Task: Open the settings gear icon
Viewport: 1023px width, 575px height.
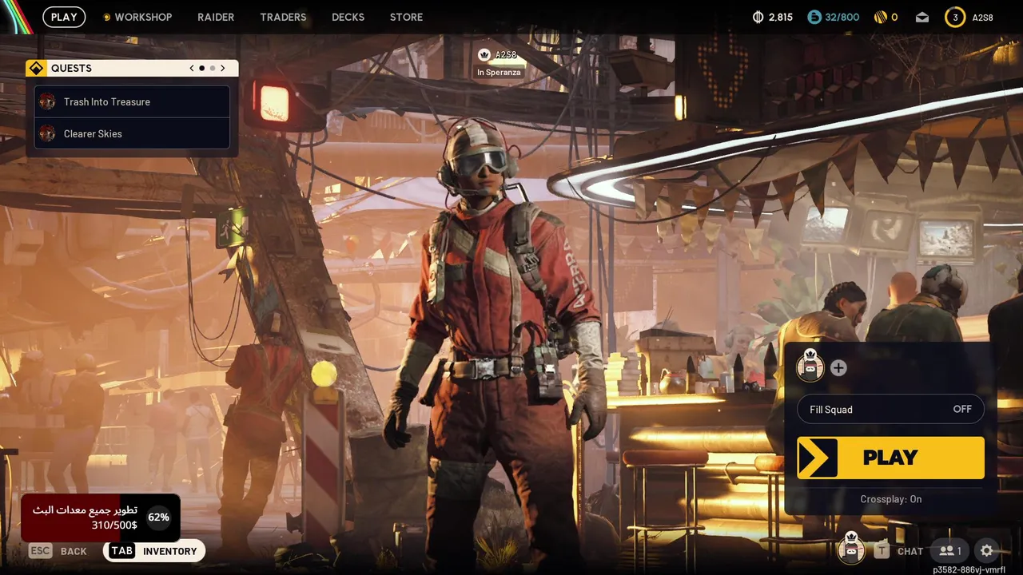Action: point(987,550)
